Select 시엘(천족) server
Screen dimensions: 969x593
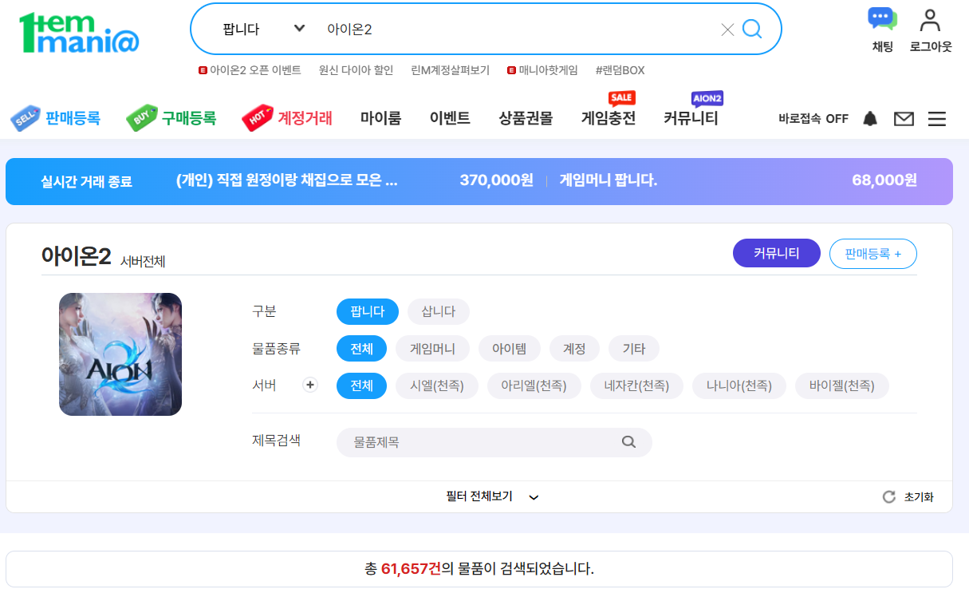[x=436, y=385]
